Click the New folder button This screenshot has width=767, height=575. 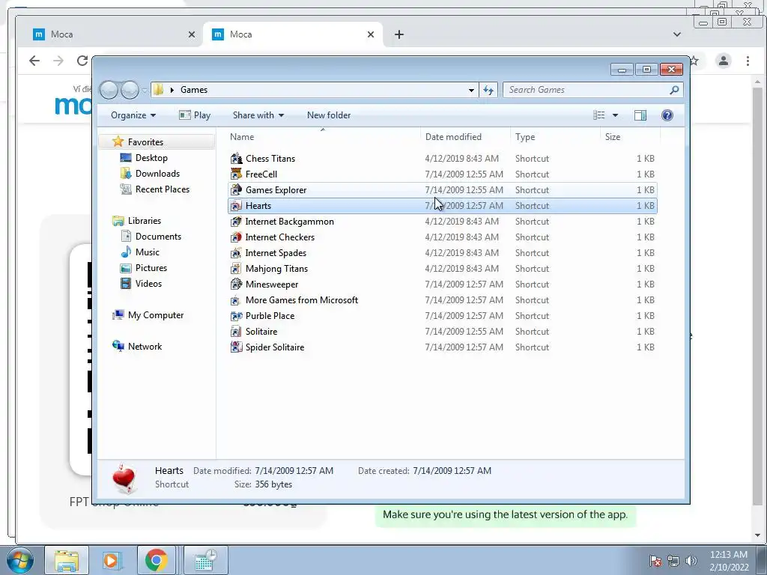pos(329,115)
